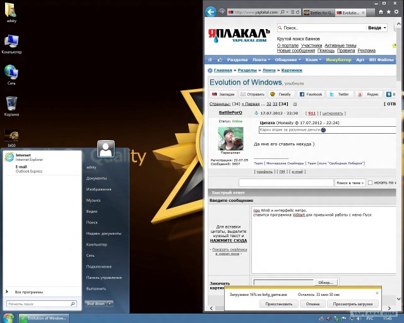Tick the 'искать по' checkbox

pos(371,182)
